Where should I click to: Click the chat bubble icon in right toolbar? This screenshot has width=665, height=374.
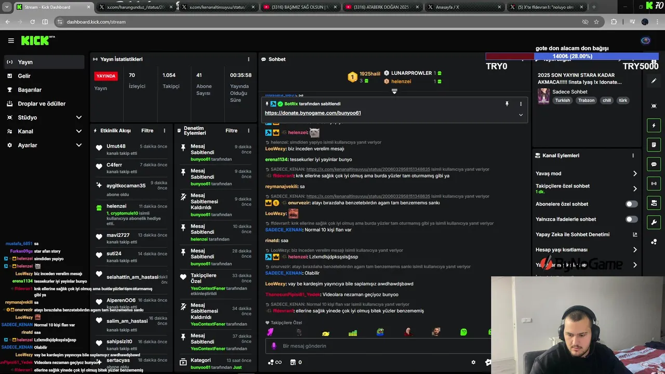tap(654, 164)
